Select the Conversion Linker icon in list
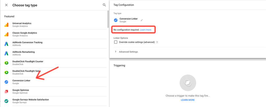Screen dimensions: 266x107 (x=6, y=82)
